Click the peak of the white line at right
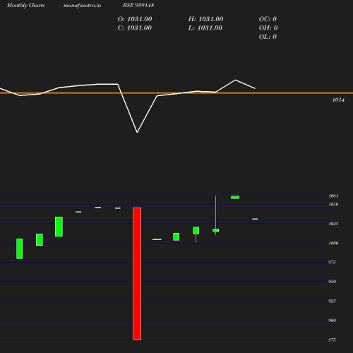This screenshot has width=353, height=353. tap(235, 80)
